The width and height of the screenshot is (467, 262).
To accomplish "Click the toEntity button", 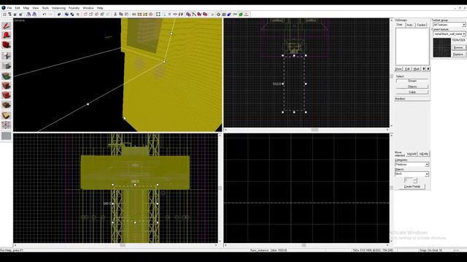I will pos(423,154).
